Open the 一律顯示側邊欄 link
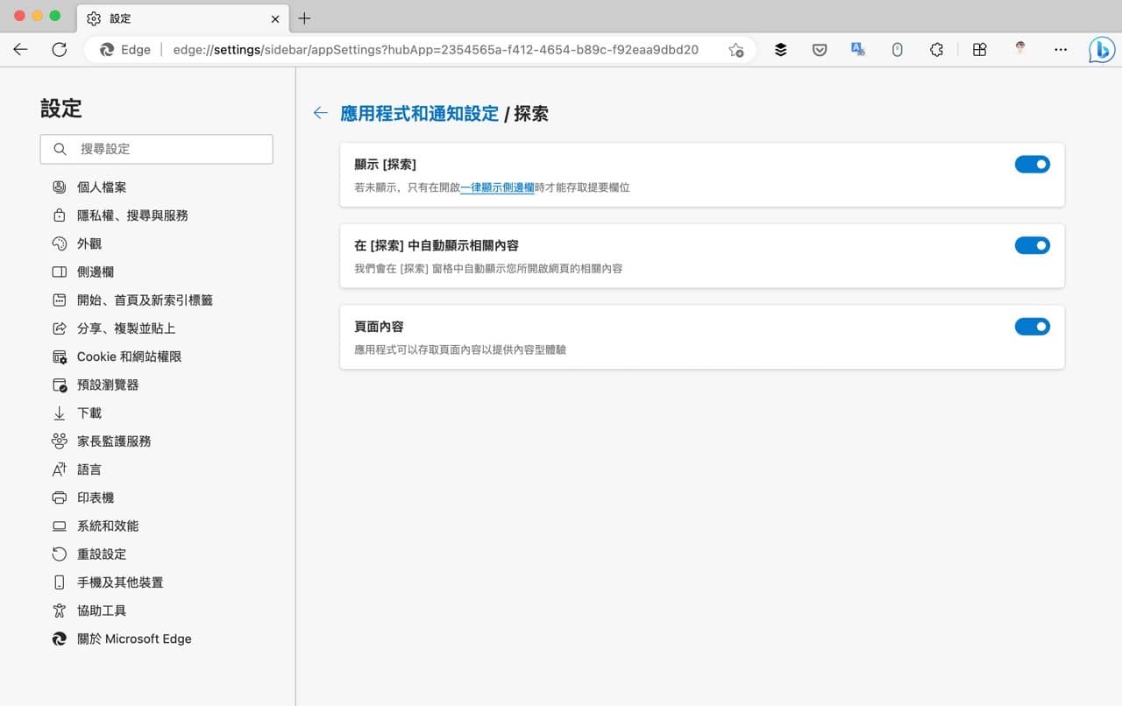The width and height of the screenshot is (1122, 706). coord(497,187)
